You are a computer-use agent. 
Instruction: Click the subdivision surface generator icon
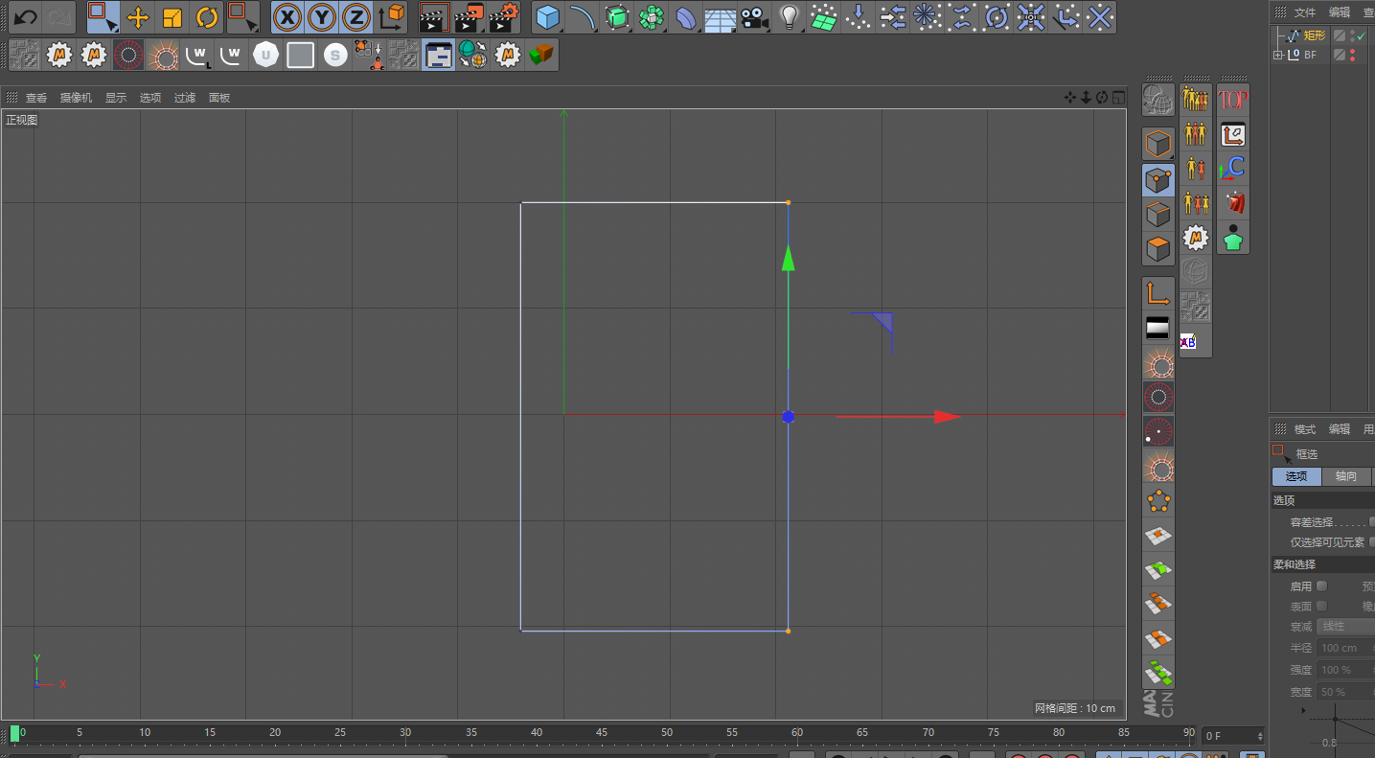click(x=617, y=17)
